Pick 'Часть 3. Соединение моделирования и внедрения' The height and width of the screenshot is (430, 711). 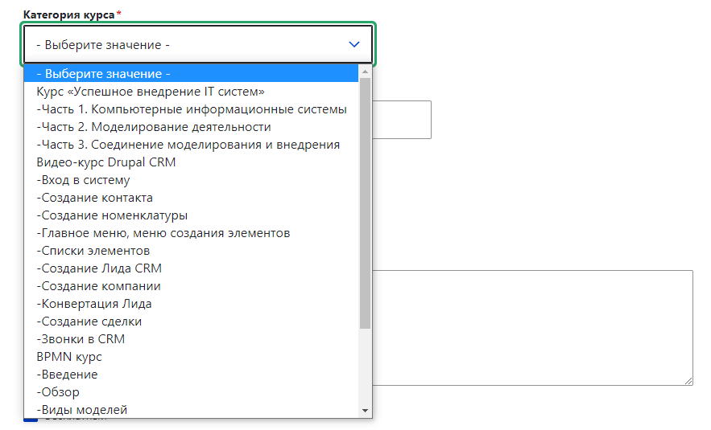coord(191,145)
